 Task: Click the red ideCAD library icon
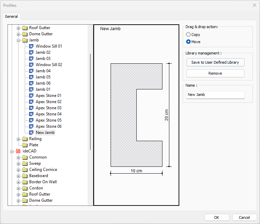click(x=18, y=151)
